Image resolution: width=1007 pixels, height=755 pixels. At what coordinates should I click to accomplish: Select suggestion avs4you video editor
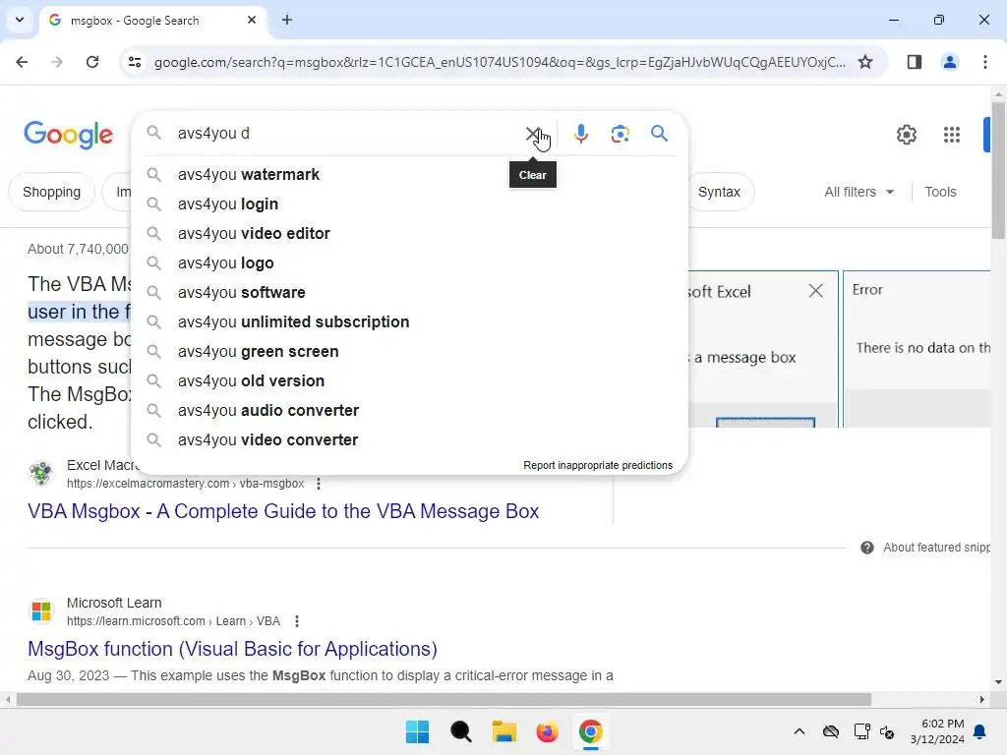click(409, 234)
